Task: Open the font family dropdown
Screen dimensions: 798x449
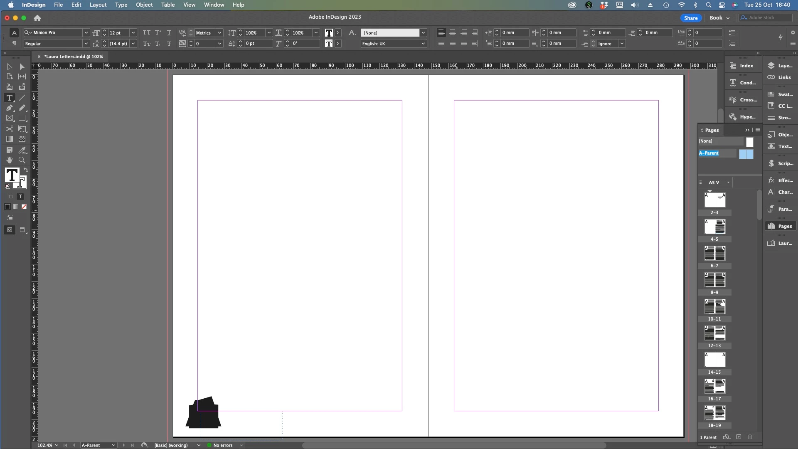Action: click(x=86, y=33)
